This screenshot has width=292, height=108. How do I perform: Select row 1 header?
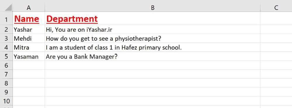[x=6, y=18]
